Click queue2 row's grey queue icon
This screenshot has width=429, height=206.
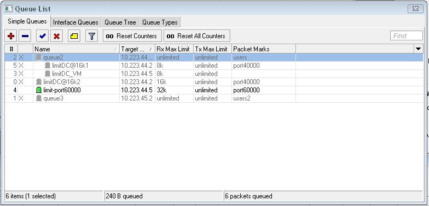click(39, 57)
